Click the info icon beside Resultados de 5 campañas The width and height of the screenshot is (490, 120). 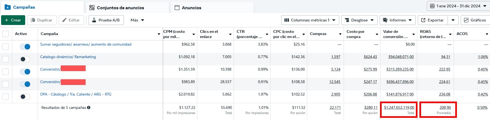89,108
